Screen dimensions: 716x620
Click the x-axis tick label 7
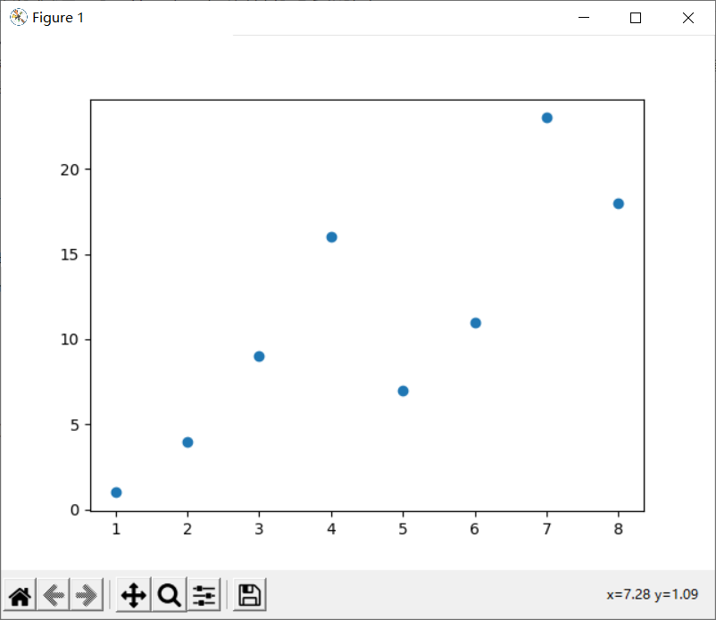pyautogui.click(x=547, y=529)
